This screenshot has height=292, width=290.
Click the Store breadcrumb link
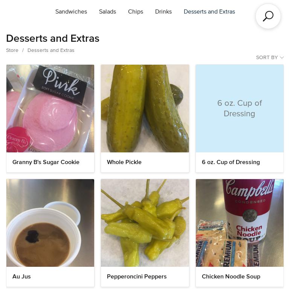coord(12,50)
